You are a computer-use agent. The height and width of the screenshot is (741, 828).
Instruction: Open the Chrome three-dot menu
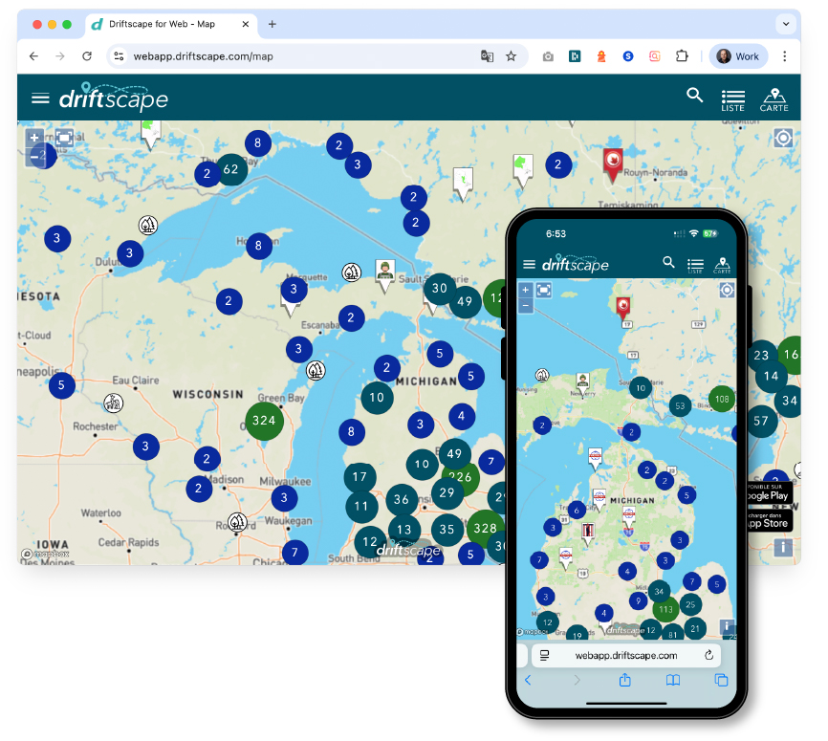[x=784, y=56]
